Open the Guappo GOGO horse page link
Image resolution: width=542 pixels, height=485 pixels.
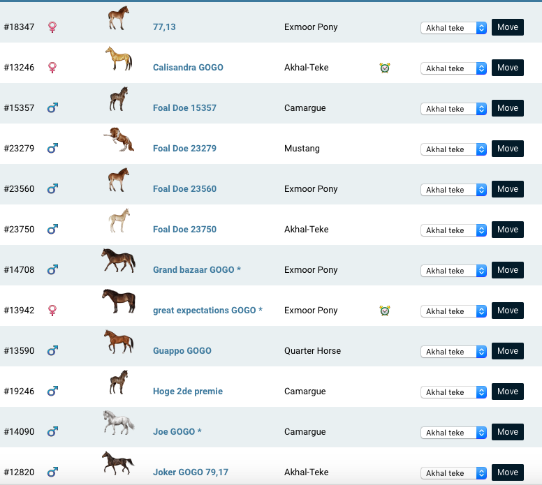pyautogui.click(x=182, y=351)
